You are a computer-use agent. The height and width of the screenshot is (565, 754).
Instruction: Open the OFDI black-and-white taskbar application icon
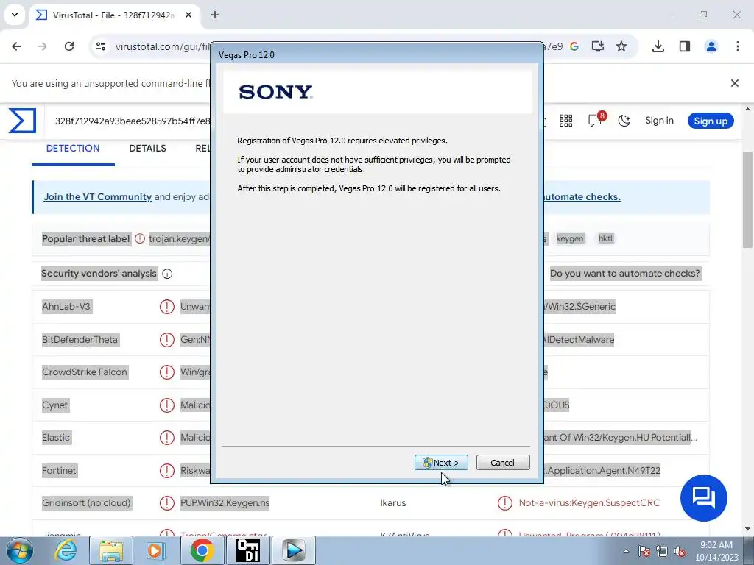point(248,550)
